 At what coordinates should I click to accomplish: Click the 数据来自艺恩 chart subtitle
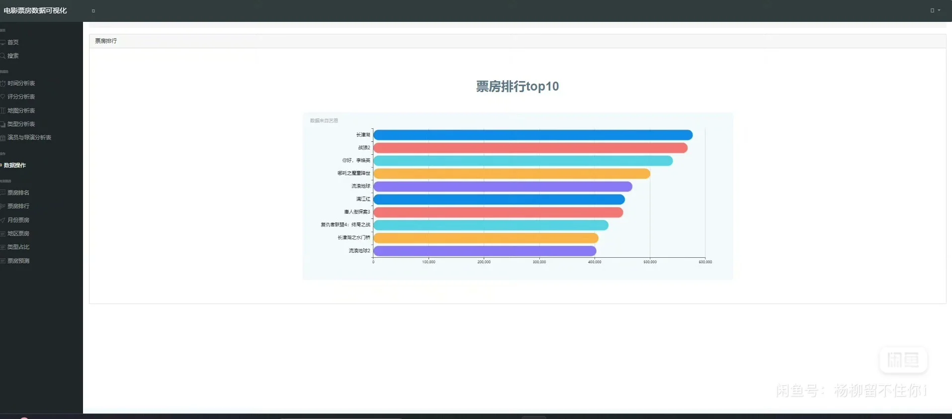coord(324,120)
